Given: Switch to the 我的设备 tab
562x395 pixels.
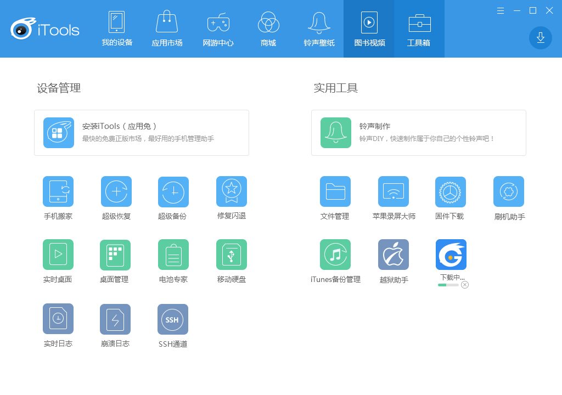Looking at the screenshot, I should coord(117,29).
